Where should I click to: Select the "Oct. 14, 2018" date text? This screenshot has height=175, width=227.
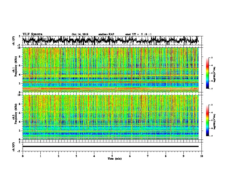click(x=80, y=34)
